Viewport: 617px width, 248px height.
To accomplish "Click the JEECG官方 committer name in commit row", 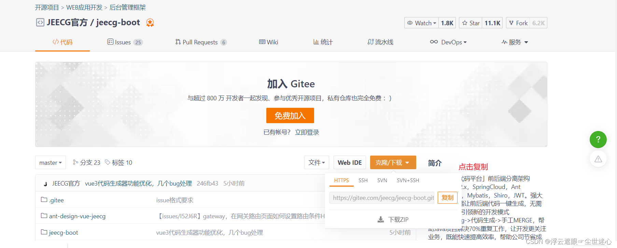I will tap(66, 184).
